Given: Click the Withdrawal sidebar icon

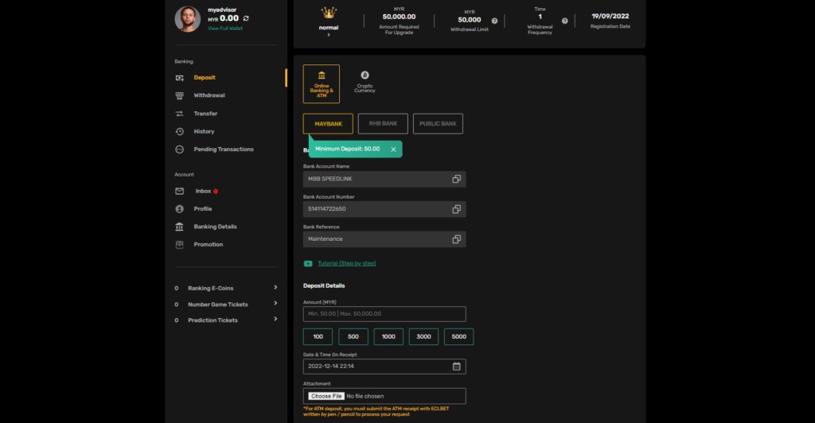Looking at the screenshot, I should pyautogui.click(x=179, y=95).
